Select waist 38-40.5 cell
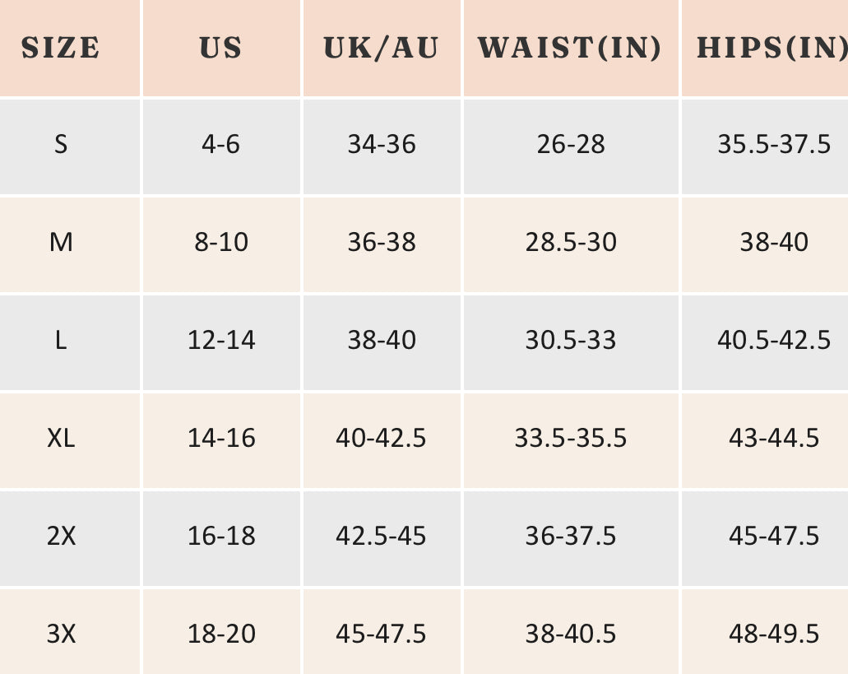The image size is (848, 674). pyautogui.click(x=571, y=633)
